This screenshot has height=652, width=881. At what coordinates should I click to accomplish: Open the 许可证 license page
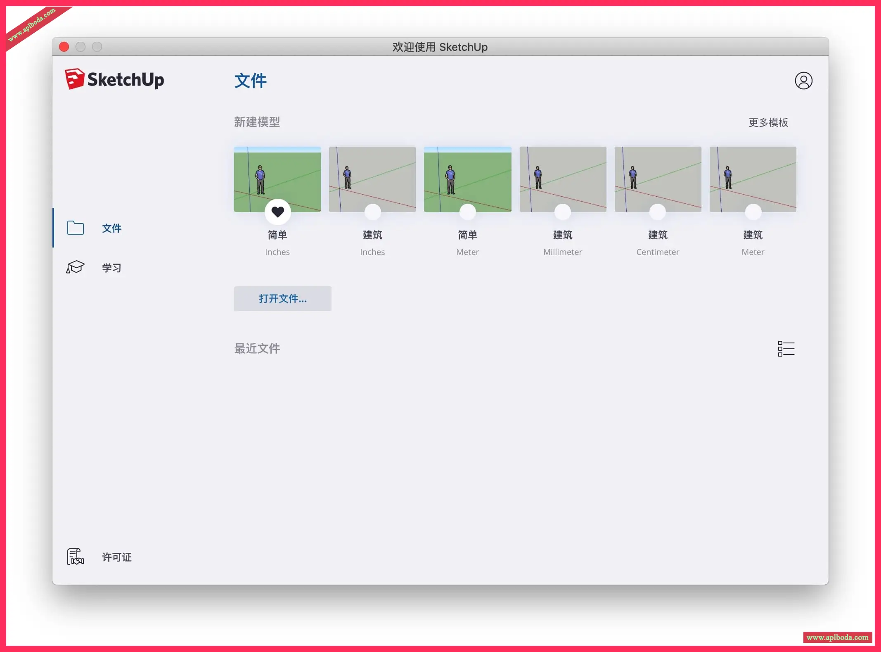[116, 557]
